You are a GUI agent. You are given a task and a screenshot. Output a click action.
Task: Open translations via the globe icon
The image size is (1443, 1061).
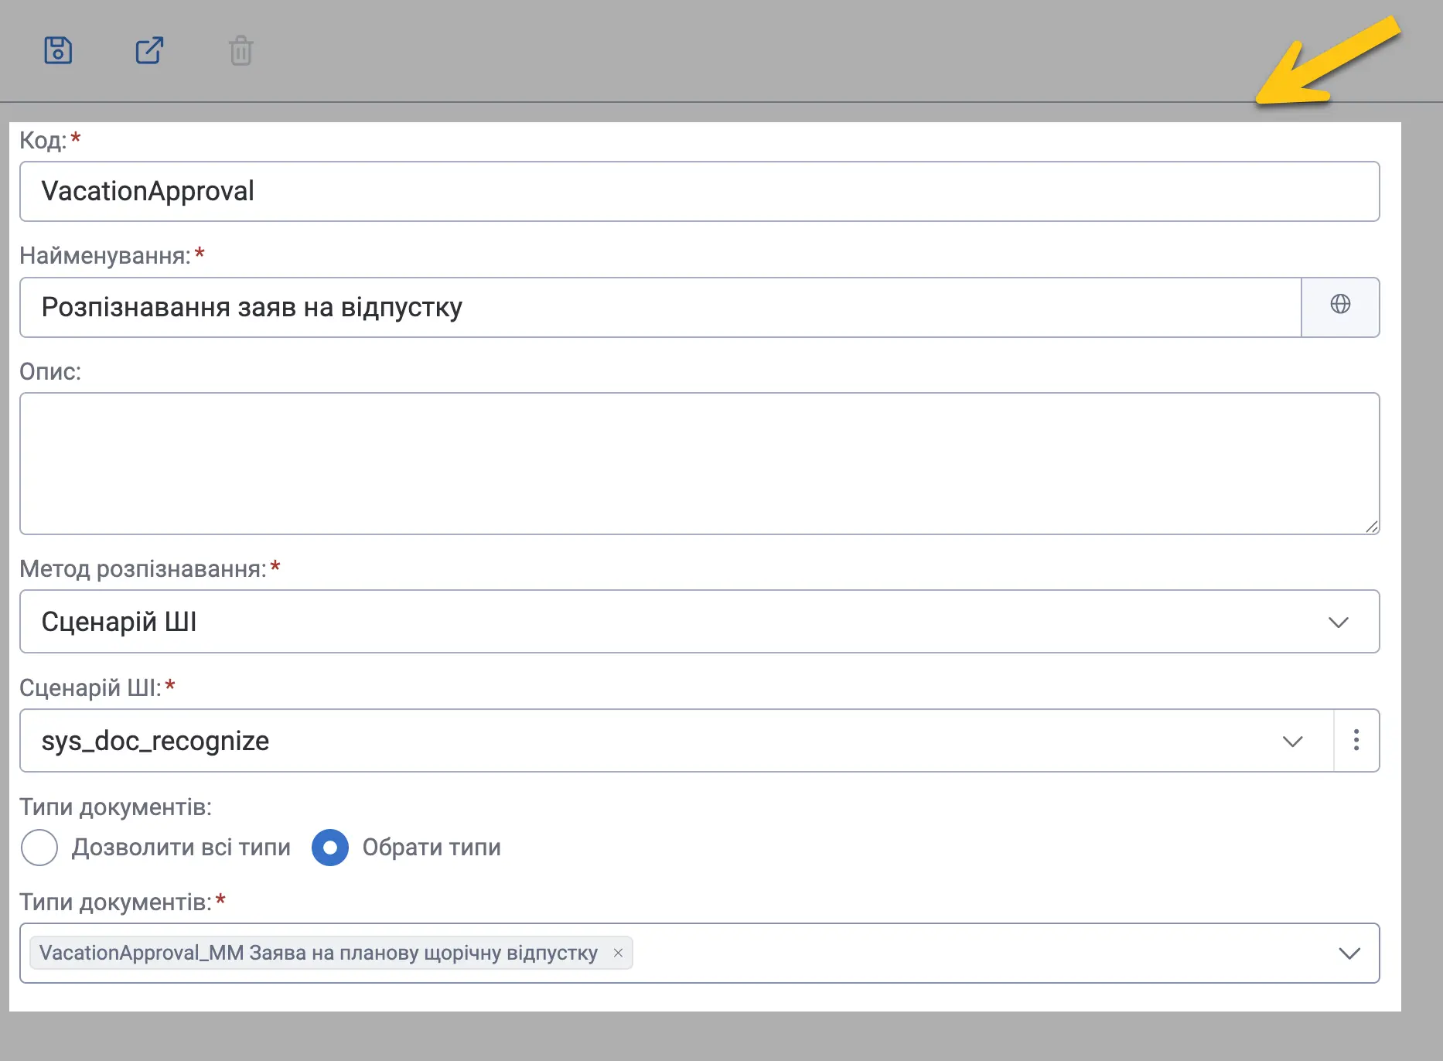click(1340, 304)
